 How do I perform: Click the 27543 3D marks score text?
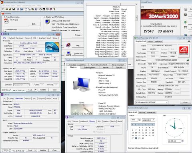(158, 31)
